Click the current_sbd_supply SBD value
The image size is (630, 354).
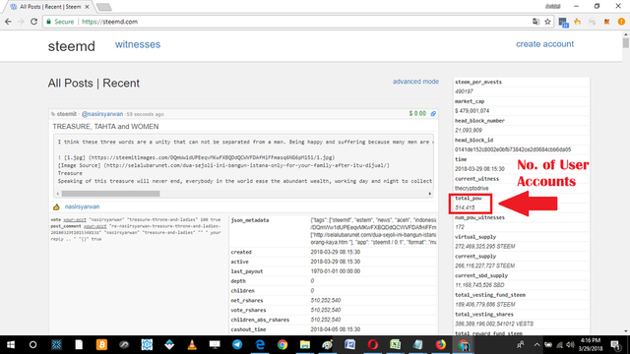click(x=479, y=285)
